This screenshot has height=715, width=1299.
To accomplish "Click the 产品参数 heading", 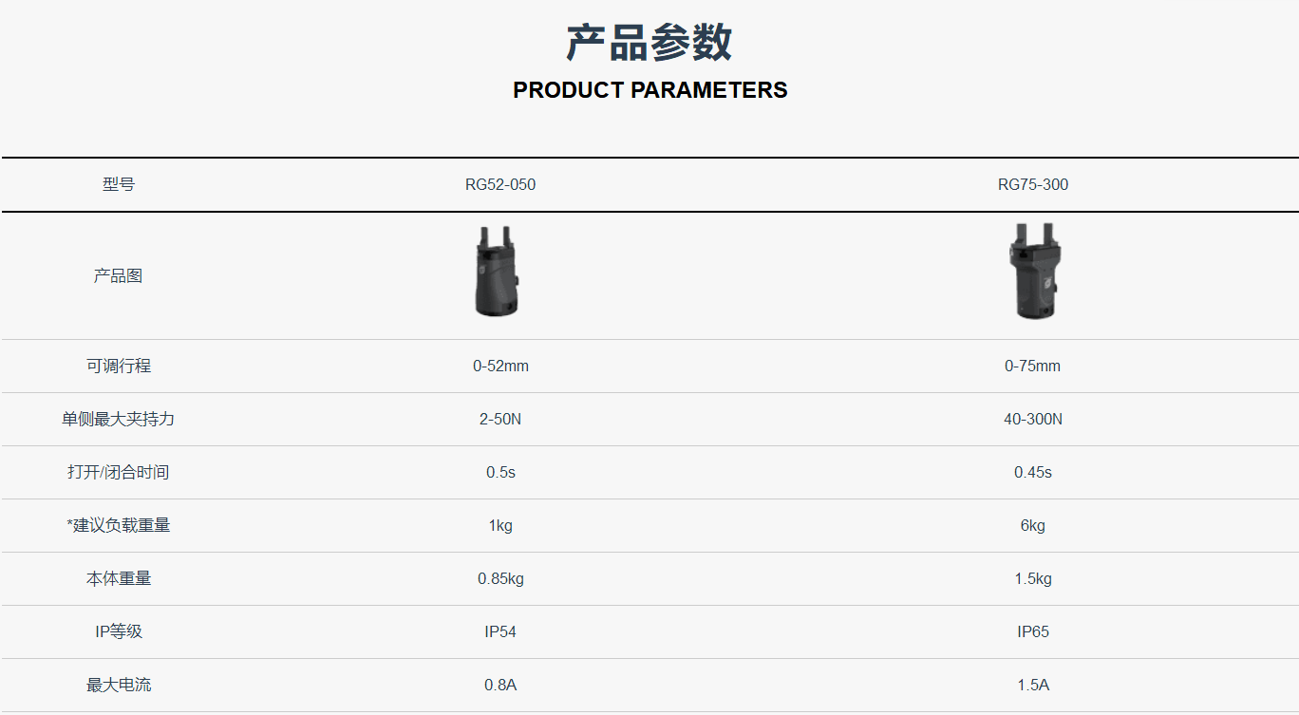I will tap(649, 43).
